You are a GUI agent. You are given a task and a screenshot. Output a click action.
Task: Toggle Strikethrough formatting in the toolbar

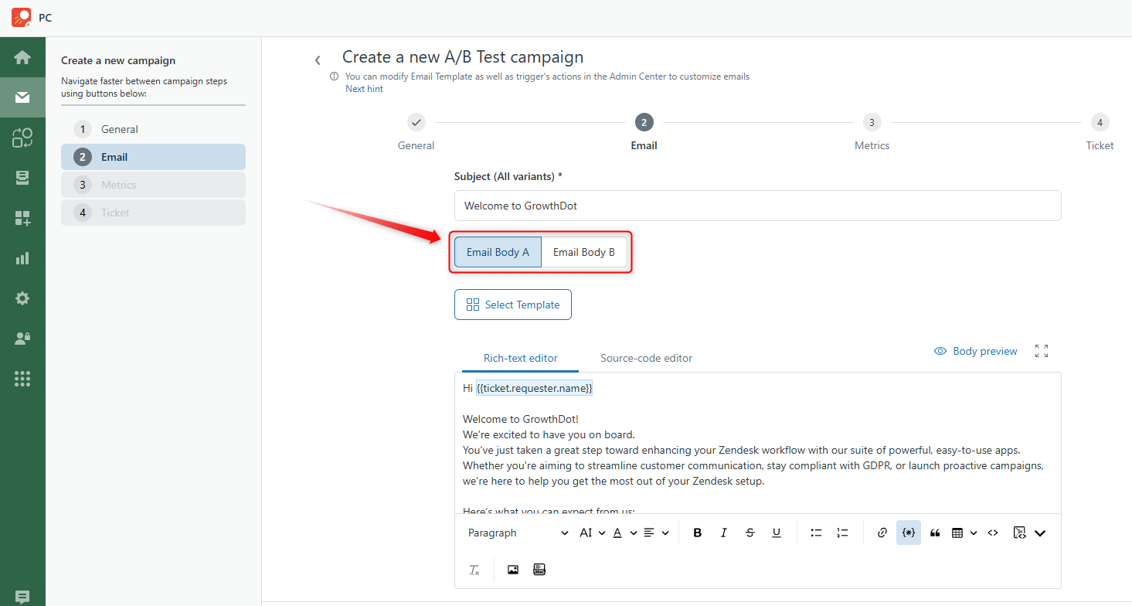point(750,533)
